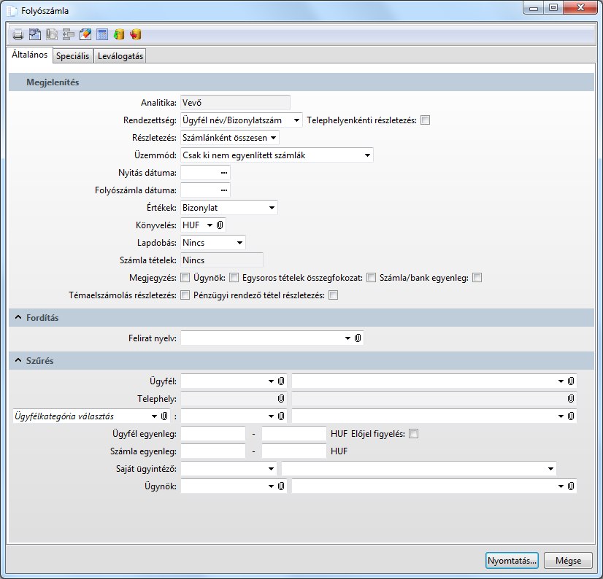Click the greyed-out document gear icon

pyautogui.click(x=52, y=34)
